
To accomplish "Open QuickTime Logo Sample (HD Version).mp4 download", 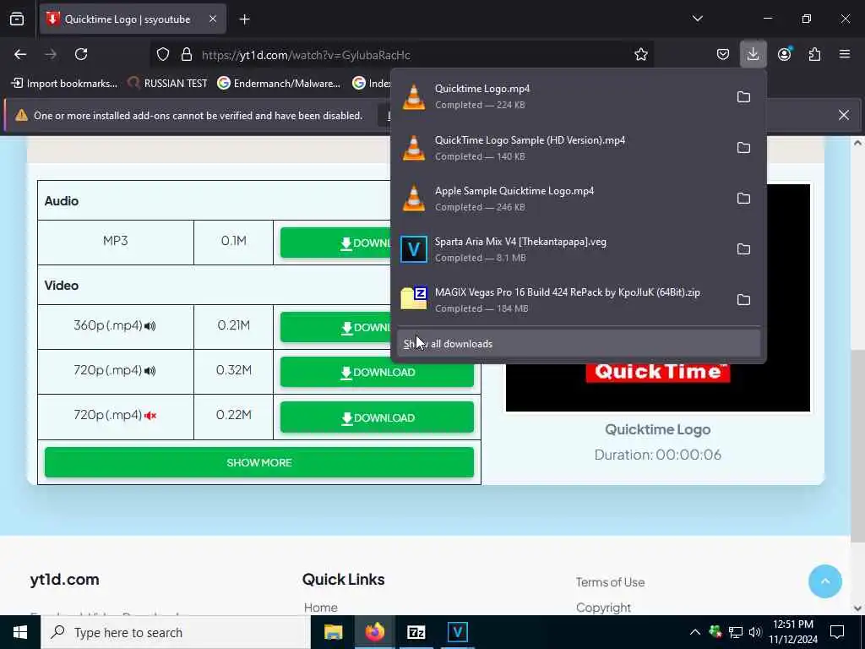I will (x=560, y=148).
